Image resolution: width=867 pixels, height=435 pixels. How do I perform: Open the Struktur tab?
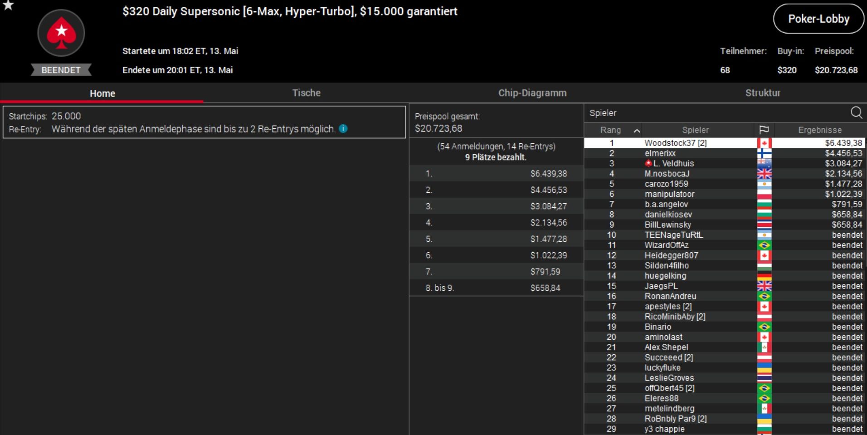pos(763,93)
